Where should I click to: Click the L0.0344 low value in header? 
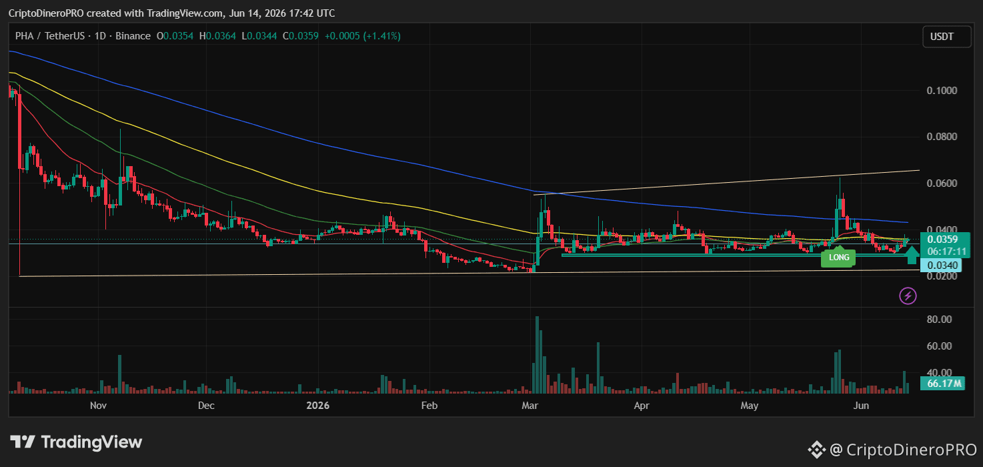260,36
